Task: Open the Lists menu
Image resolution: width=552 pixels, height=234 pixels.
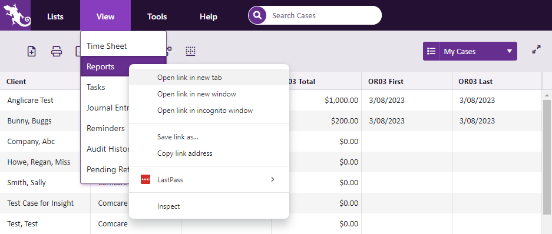Action: (55, 16)
